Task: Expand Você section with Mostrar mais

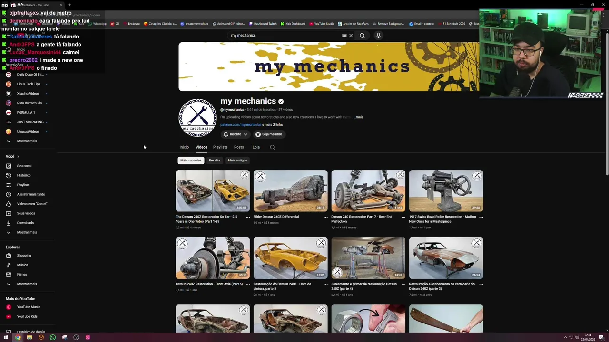Action: (28, 232)
